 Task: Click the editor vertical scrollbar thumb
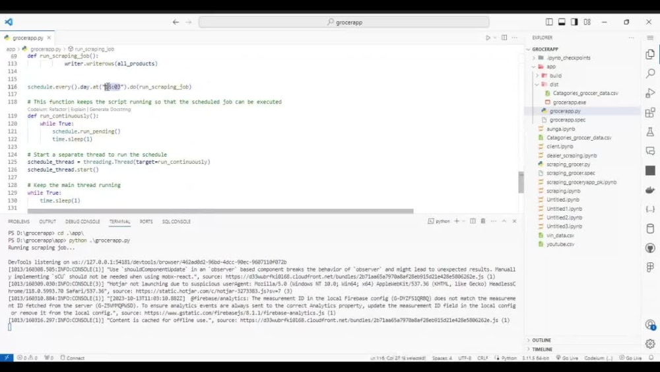(521, 182)
